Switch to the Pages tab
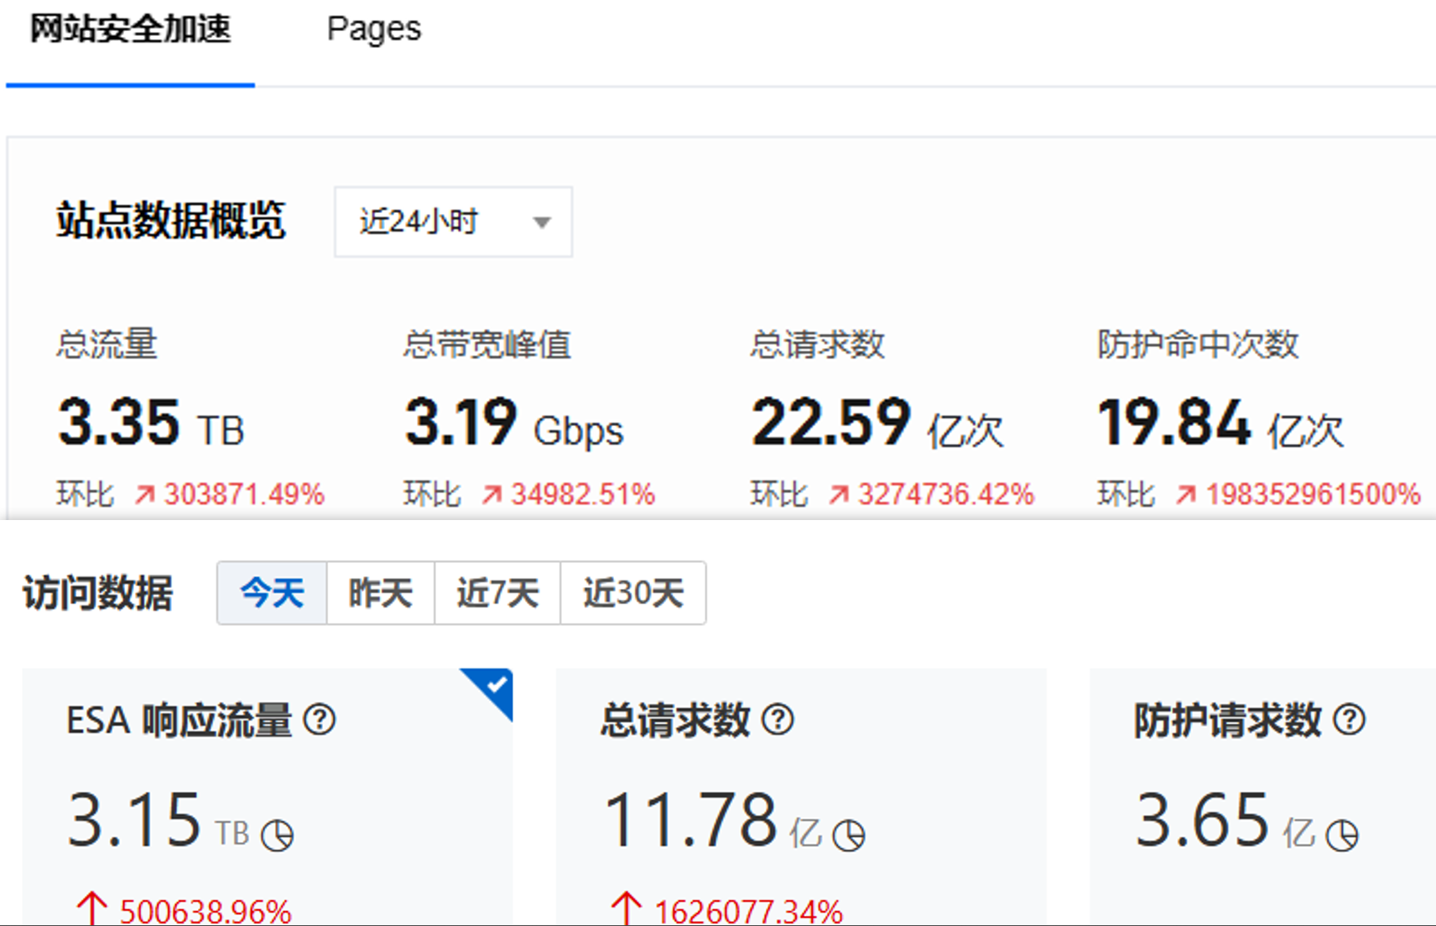This screenshot has height=926, width=1436. 373,29
